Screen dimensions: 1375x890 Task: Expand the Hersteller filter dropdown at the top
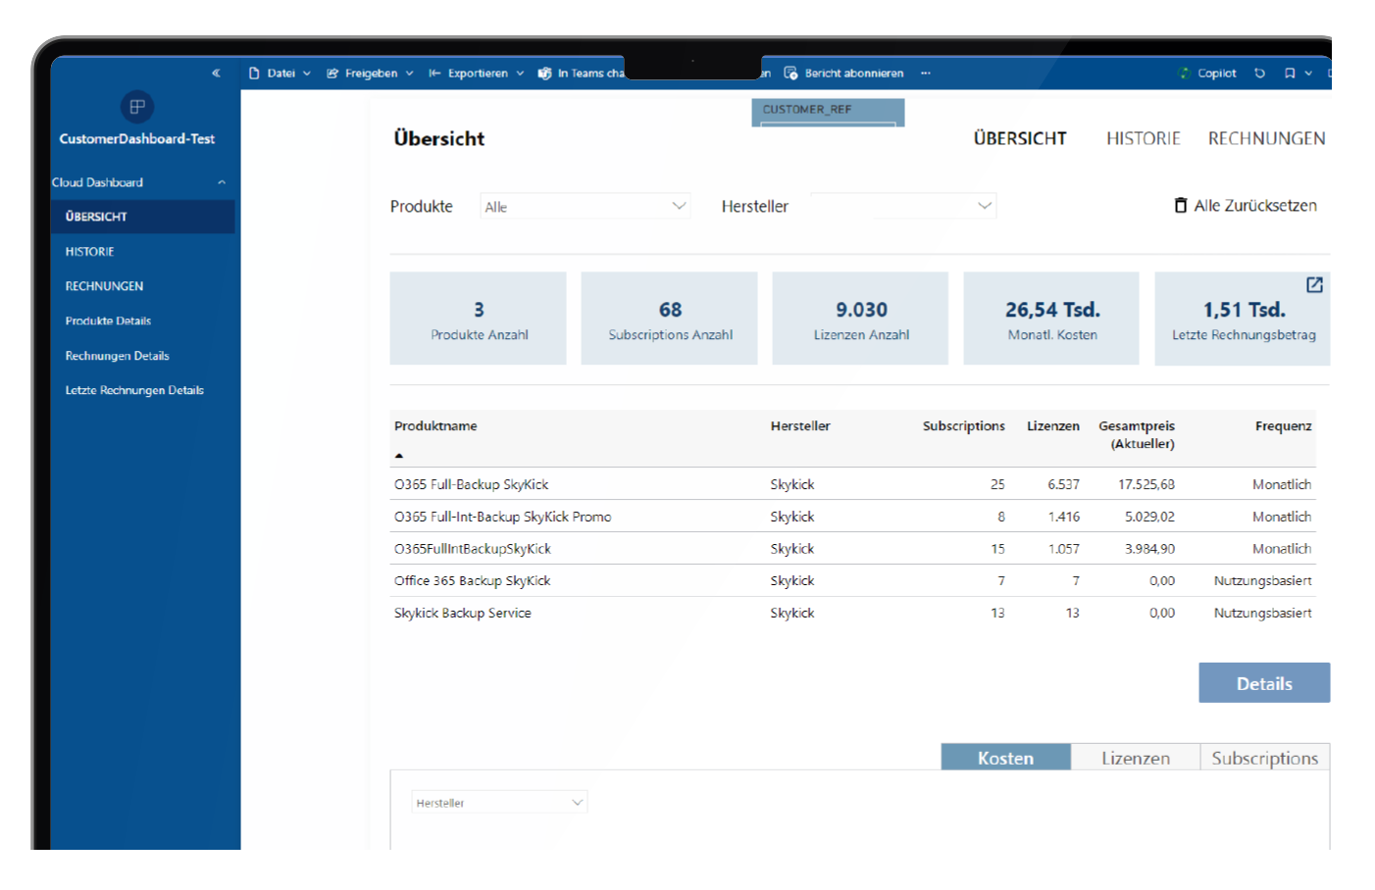click(903, 206)
